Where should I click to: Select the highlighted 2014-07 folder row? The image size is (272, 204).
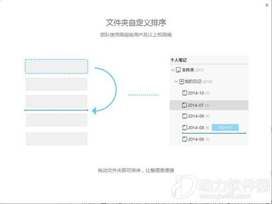pos(209,105)
